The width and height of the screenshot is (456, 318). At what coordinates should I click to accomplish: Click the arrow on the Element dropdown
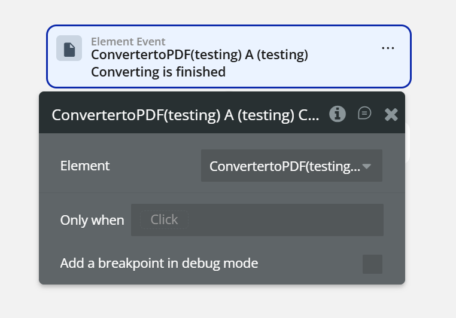click(x=367, y=166)
